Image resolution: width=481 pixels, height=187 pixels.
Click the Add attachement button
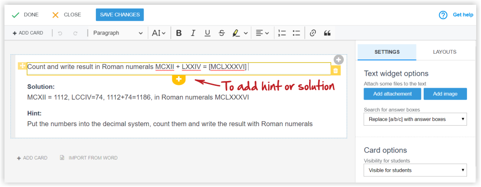(392, 94)
